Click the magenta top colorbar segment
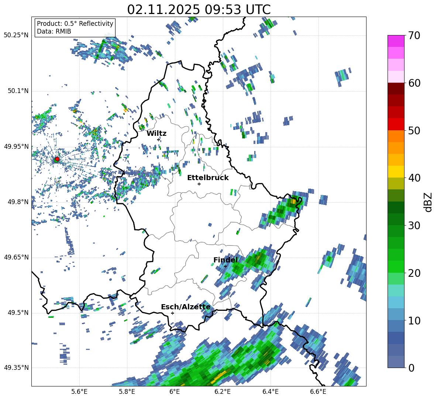 [396, 41]
